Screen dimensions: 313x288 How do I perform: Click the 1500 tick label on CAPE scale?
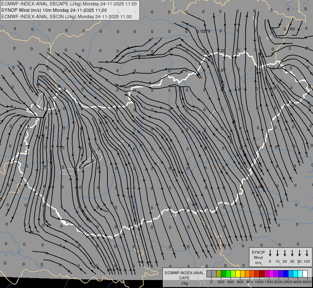click(269, 282)
